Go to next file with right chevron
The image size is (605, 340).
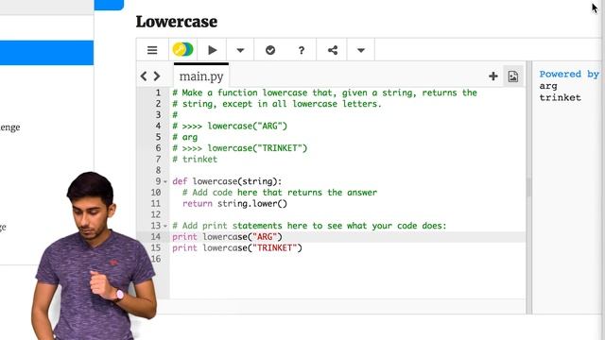pyautogui.click(x=157, y=76)
